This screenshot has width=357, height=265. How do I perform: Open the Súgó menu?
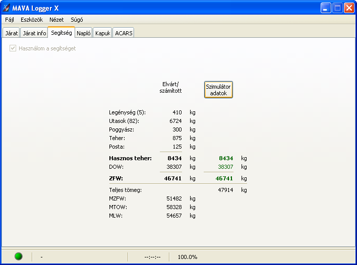(77, 20)
